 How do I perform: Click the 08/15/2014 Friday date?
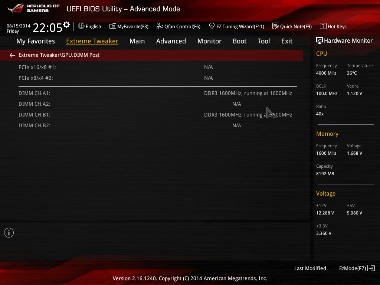tap(19, 28)
